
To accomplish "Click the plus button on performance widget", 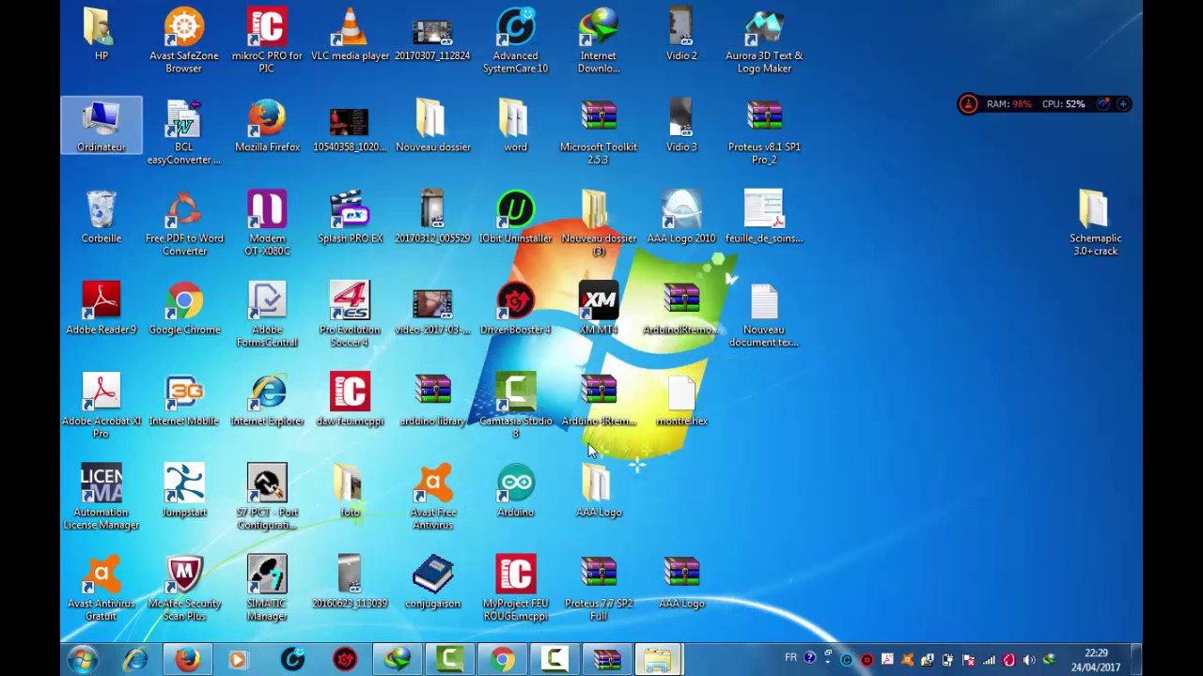I will [x=1123, y=104].
